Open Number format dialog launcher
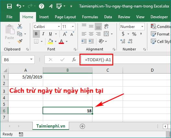 coord(144,49)
